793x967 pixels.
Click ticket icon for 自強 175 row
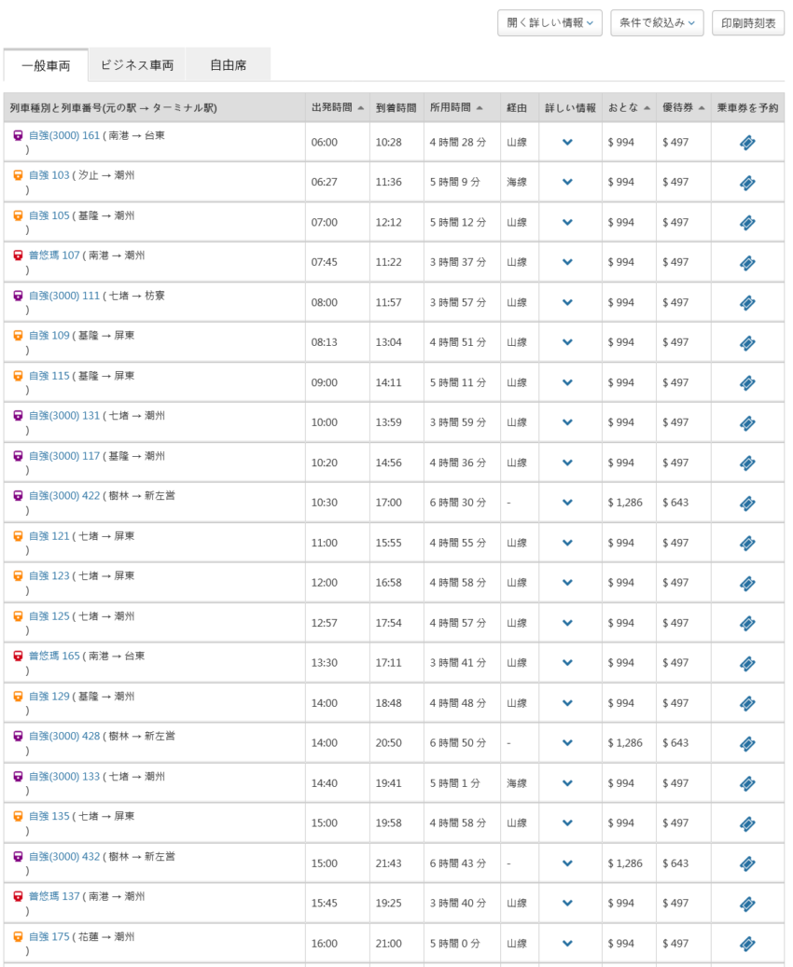(746, 944)
